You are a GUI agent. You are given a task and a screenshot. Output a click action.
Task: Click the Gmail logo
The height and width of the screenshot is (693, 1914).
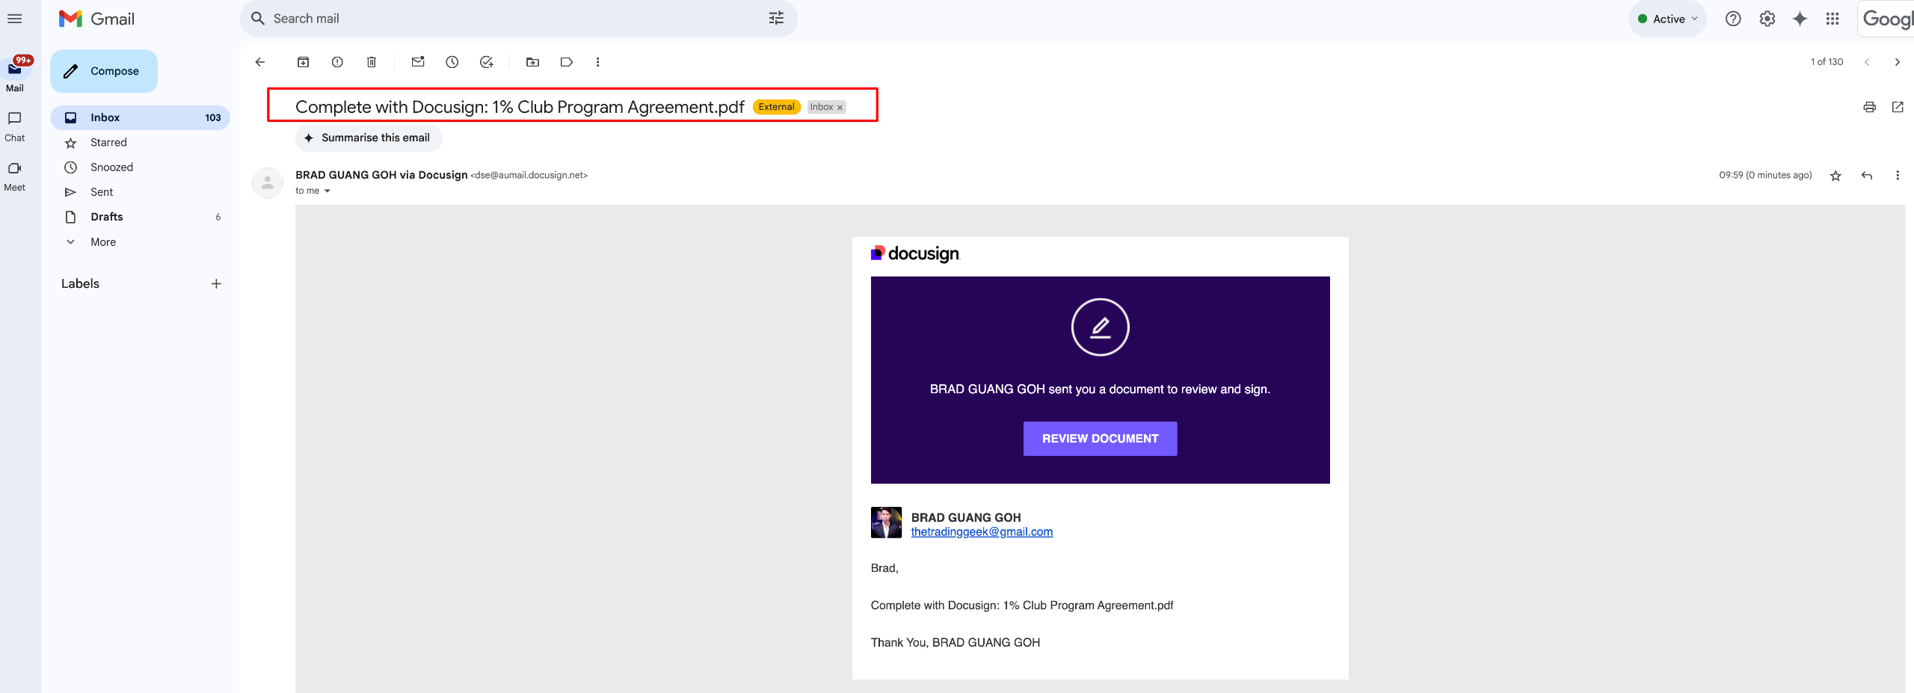(97, 19)
